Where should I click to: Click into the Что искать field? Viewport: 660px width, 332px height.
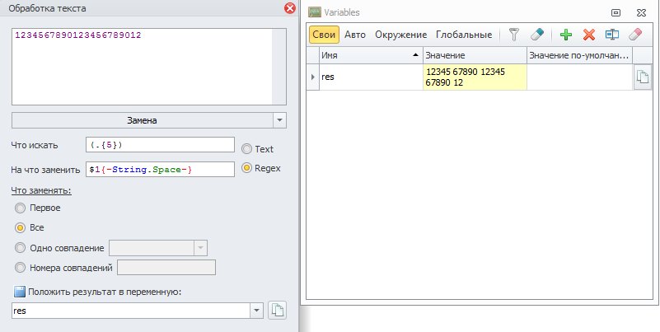tap(160, 145)
